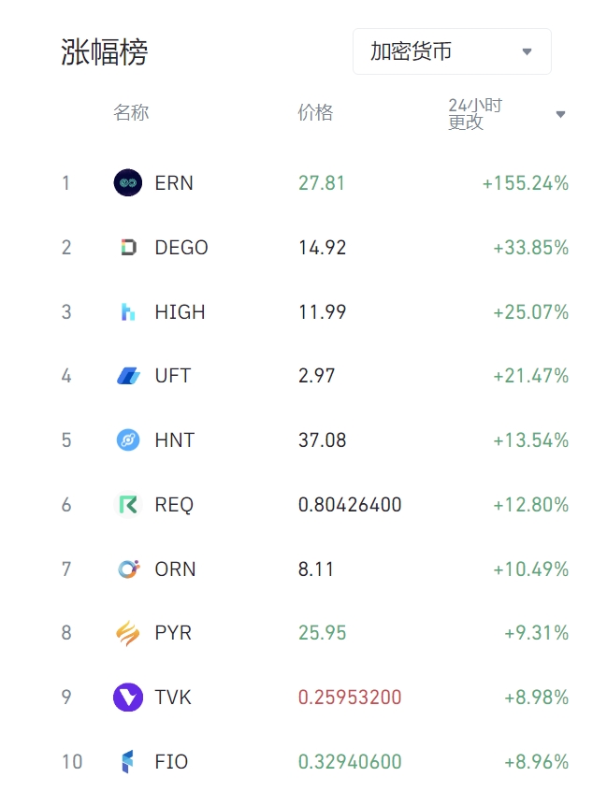Select the TVK coin name
This screenshot has width=607, height=806.
tap(173, 698)
